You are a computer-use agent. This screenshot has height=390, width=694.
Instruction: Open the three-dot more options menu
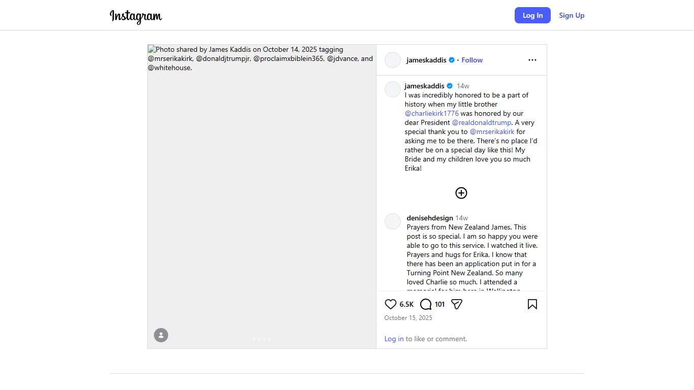point(532,60)
